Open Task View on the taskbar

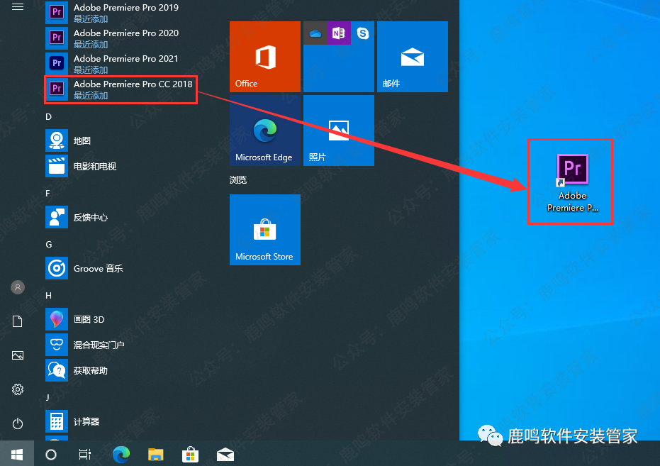[84, 455]
